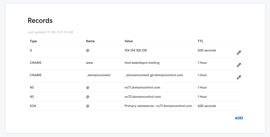This screenshot has width=270, height=137.
Task: Select the value ns71.domaincontrol.com in the NS row
Action: (x=142, y=88)
